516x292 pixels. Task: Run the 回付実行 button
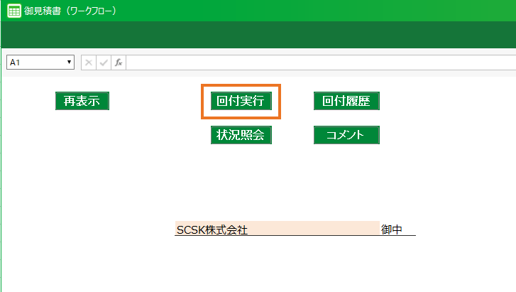[241, 102]
